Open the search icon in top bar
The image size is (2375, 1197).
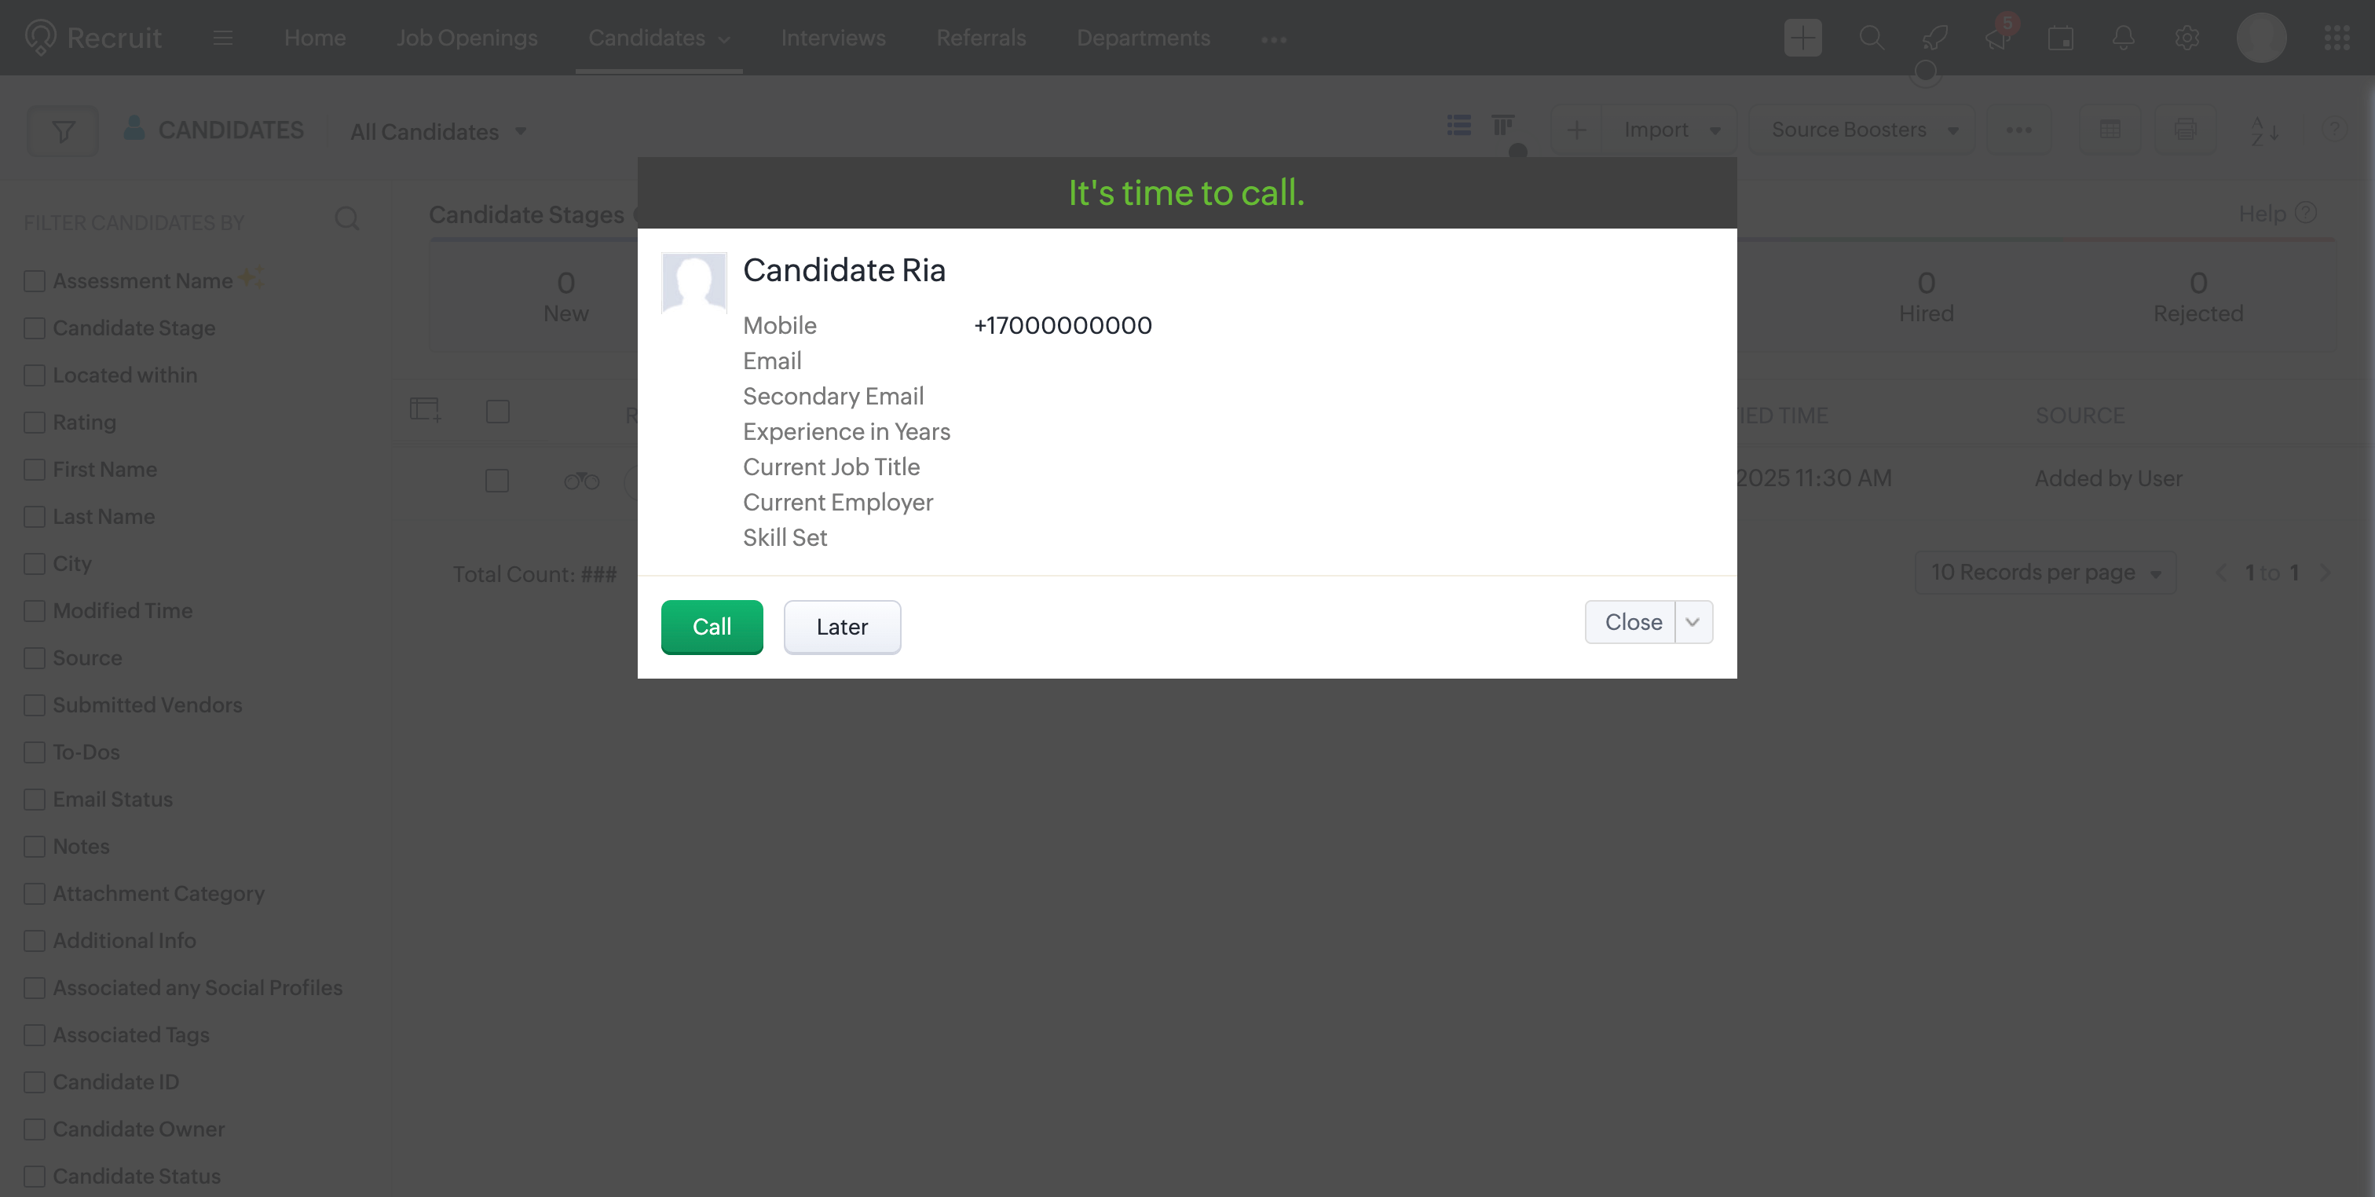1871,38
